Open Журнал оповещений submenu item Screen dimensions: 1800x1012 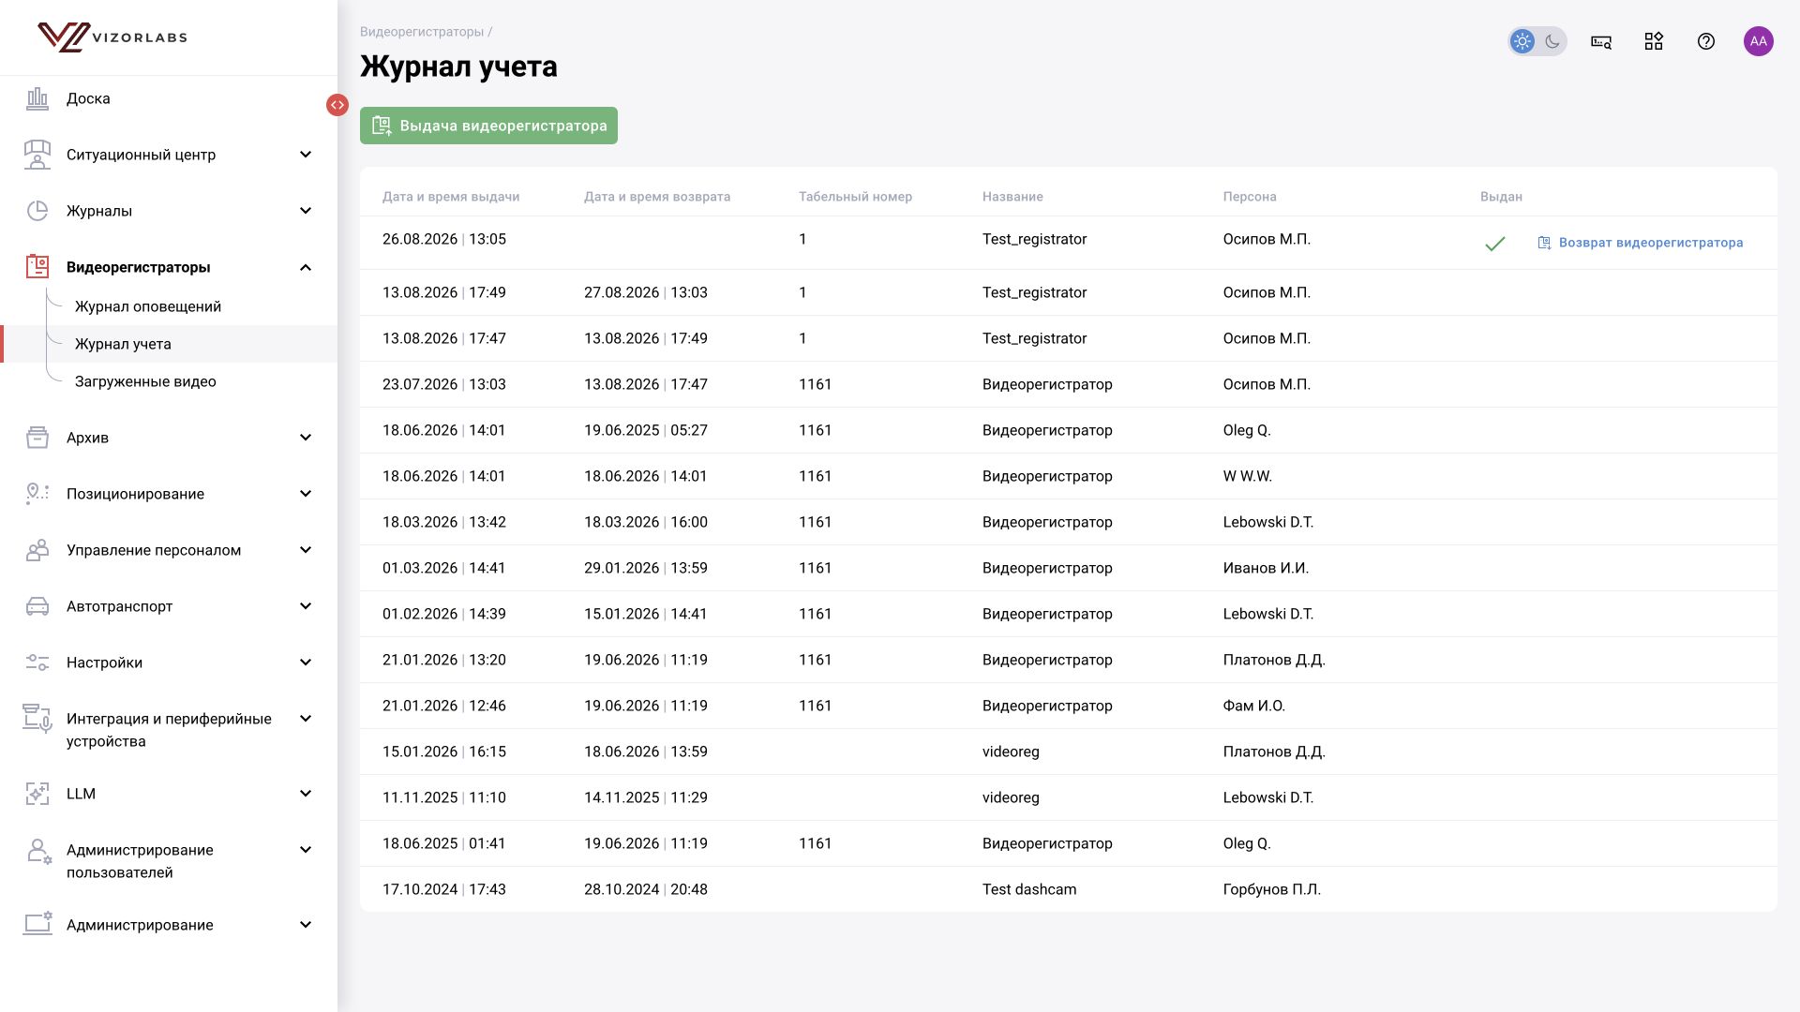[x=148, y=306]
